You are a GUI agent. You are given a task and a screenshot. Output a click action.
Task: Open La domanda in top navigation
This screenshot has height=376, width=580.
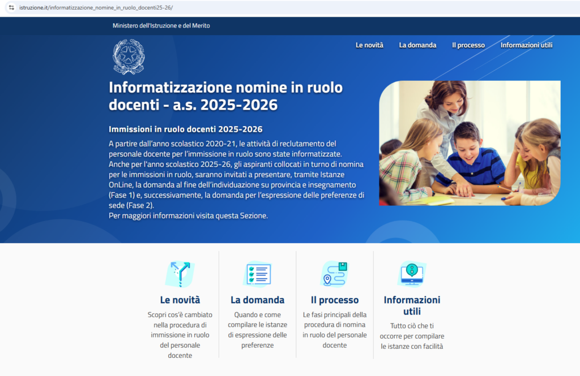coord(417,45)
